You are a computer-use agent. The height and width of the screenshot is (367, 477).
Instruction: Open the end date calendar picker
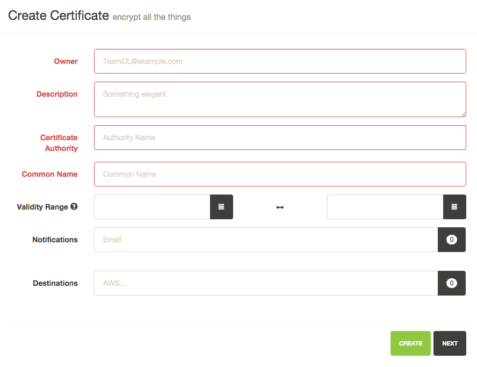(454, 207)
